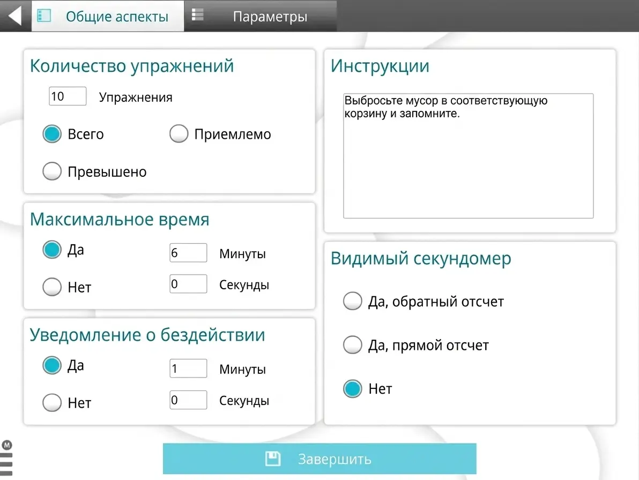The image size is (639, 480).
Task: Click the Упражнения label
Action: (x=136, y=97)
